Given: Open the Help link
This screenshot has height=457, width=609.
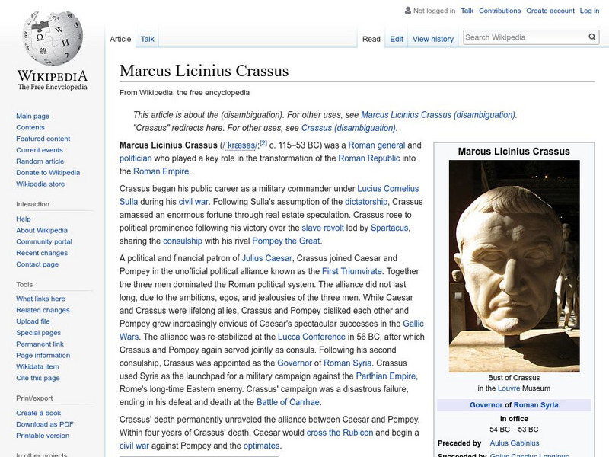Looking at the screenshot, I should coord(24,219).
